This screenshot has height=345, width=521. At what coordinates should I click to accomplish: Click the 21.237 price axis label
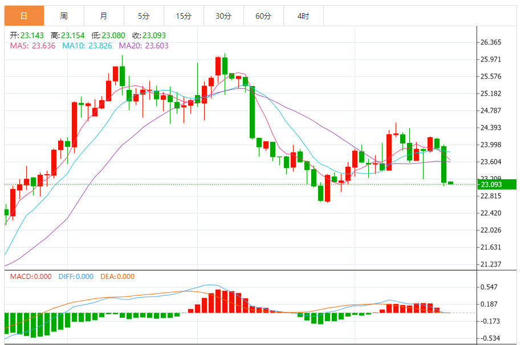point(491,264)
